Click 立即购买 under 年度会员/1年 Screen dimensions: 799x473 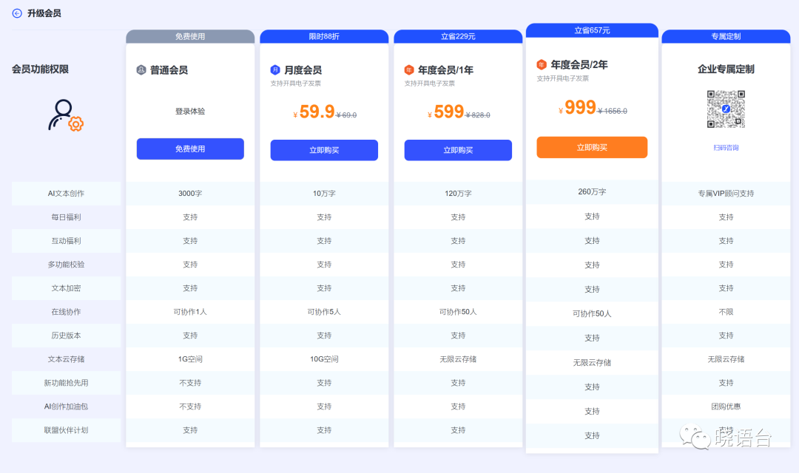coord(457,150)
